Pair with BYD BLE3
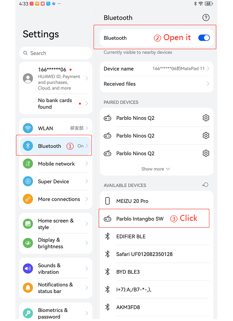Screen dimensions: 233x321 click(x=157, y=272)
